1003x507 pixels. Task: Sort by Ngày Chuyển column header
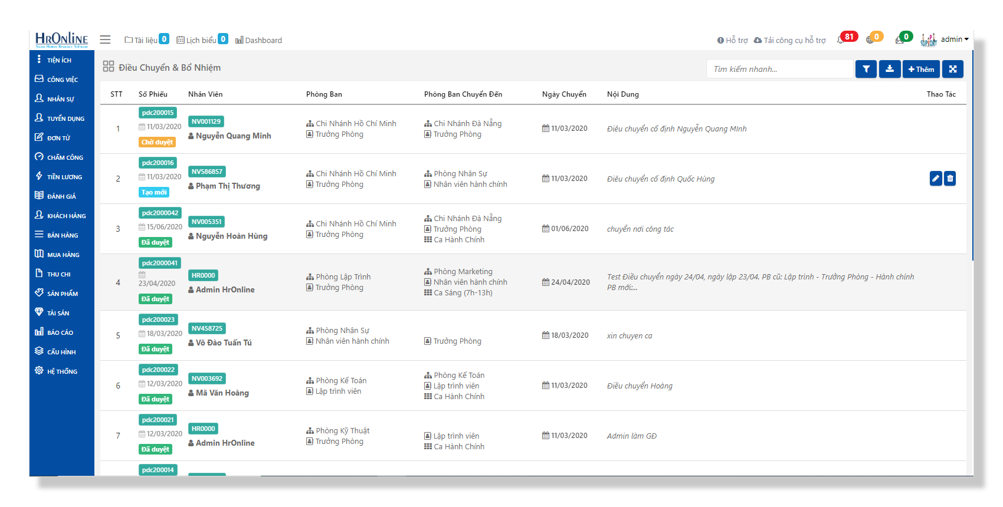pos(564,94)
